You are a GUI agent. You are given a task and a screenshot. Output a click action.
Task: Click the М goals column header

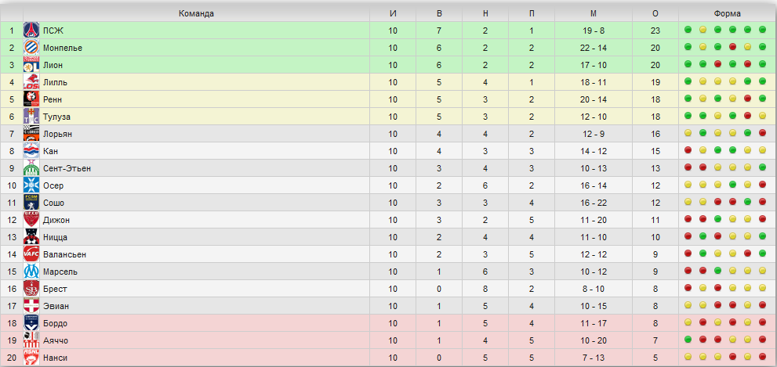594,13
